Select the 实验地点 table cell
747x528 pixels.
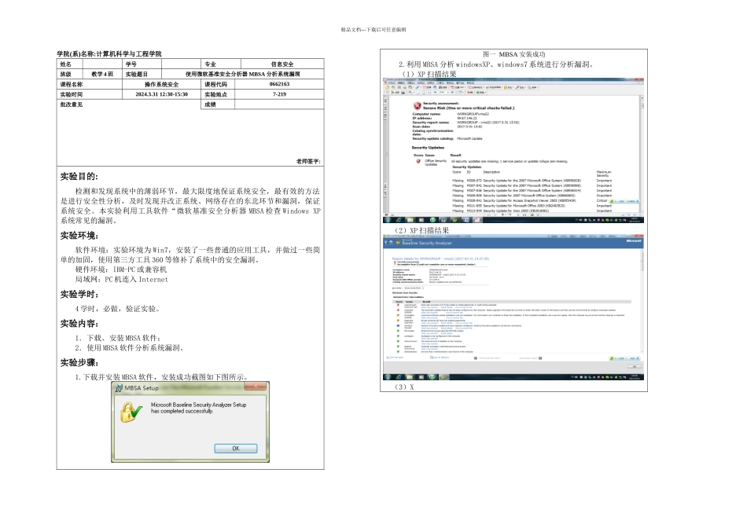click(218, 94)
